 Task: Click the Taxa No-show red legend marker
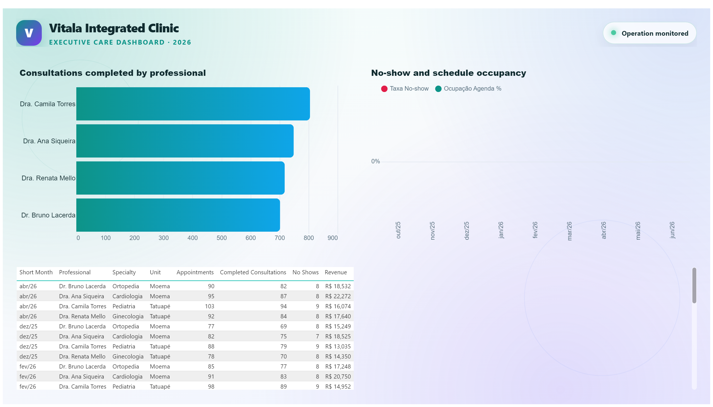384,89
